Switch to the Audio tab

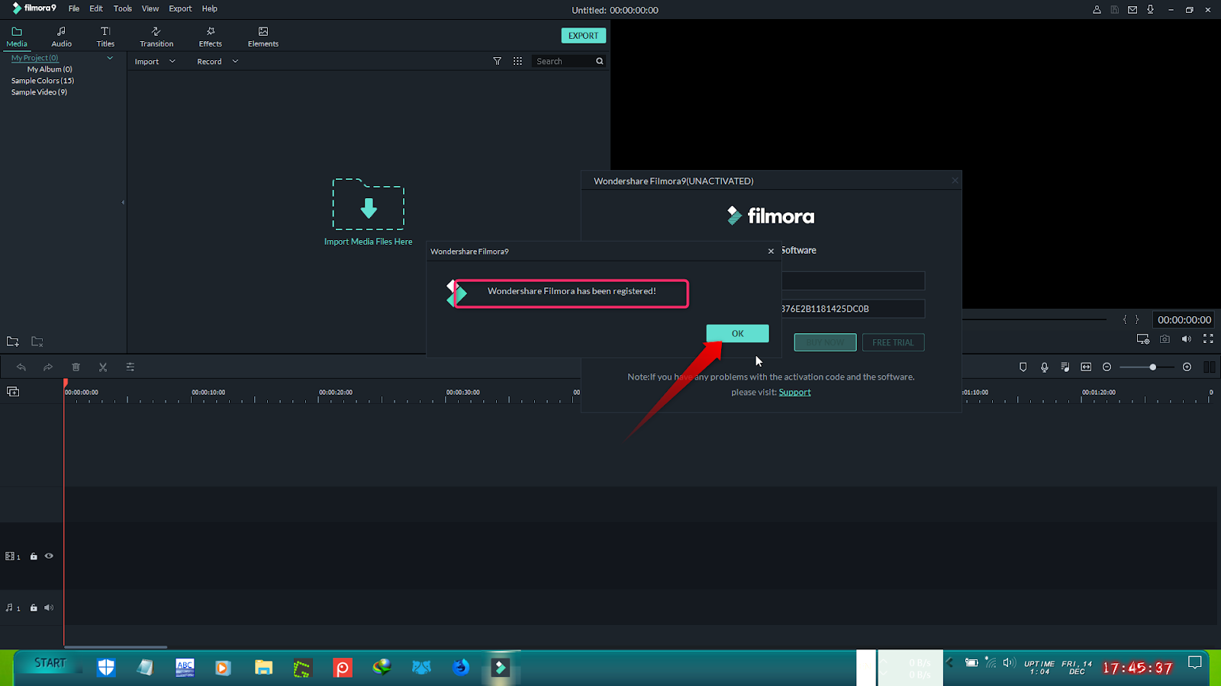[61, 37]
